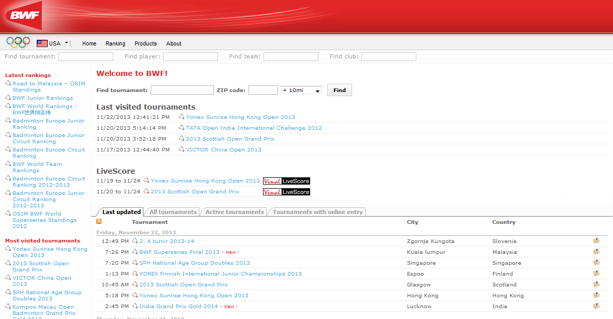Image resolution: width=613 pixels, height=319 pixels.
Task: Click shuttlecock icon beside BWF World Team Rankings
Action: [x=8, y=163]
